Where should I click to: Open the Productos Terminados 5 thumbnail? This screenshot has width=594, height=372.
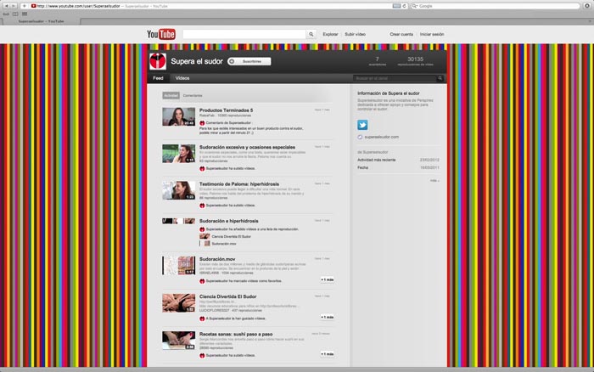178,116
